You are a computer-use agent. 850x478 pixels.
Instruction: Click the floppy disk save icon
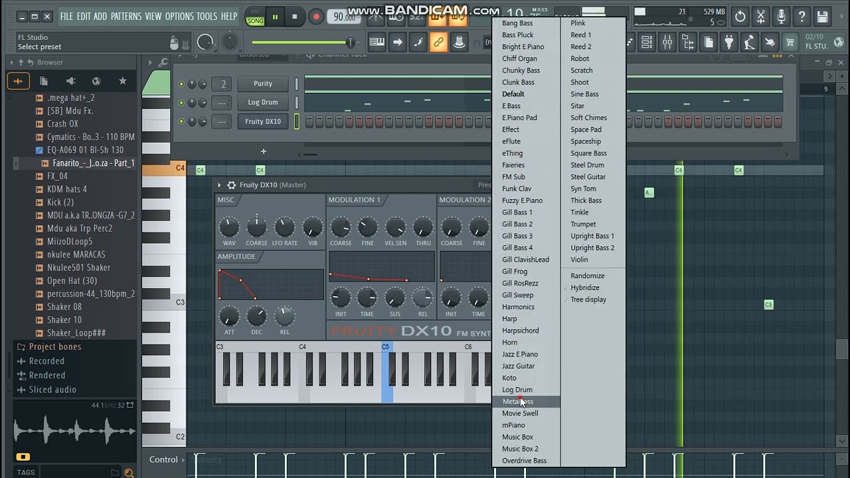(x=822, y=17)
